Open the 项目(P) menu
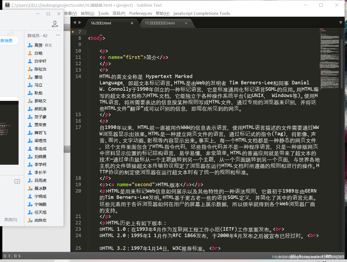Screen dimensions: 347x262 click(119, 14)
